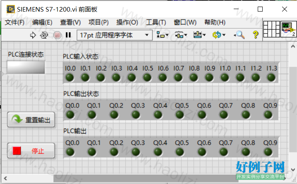Toggle Q0.8 in the PLC输出 row

(246, 152)
